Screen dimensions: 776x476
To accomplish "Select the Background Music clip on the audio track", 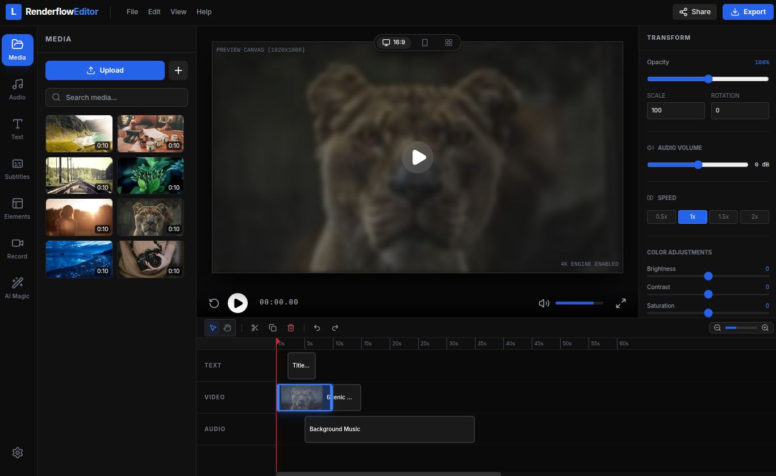I will click(x=390, y=429).
